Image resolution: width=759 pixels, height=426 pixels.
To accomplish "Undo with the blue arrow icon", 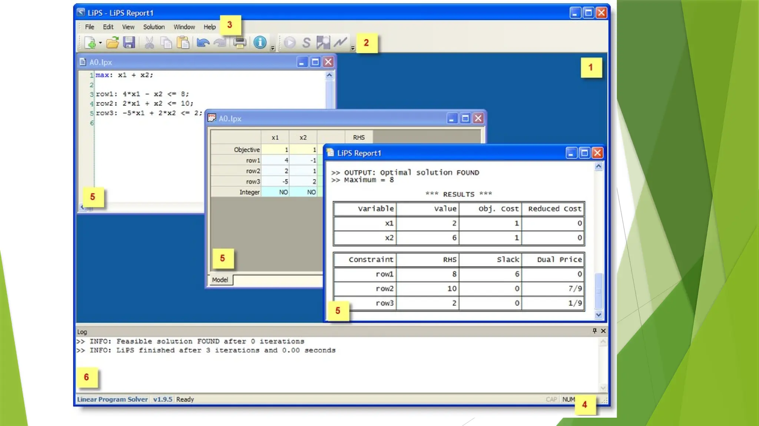I will (203, 43).
